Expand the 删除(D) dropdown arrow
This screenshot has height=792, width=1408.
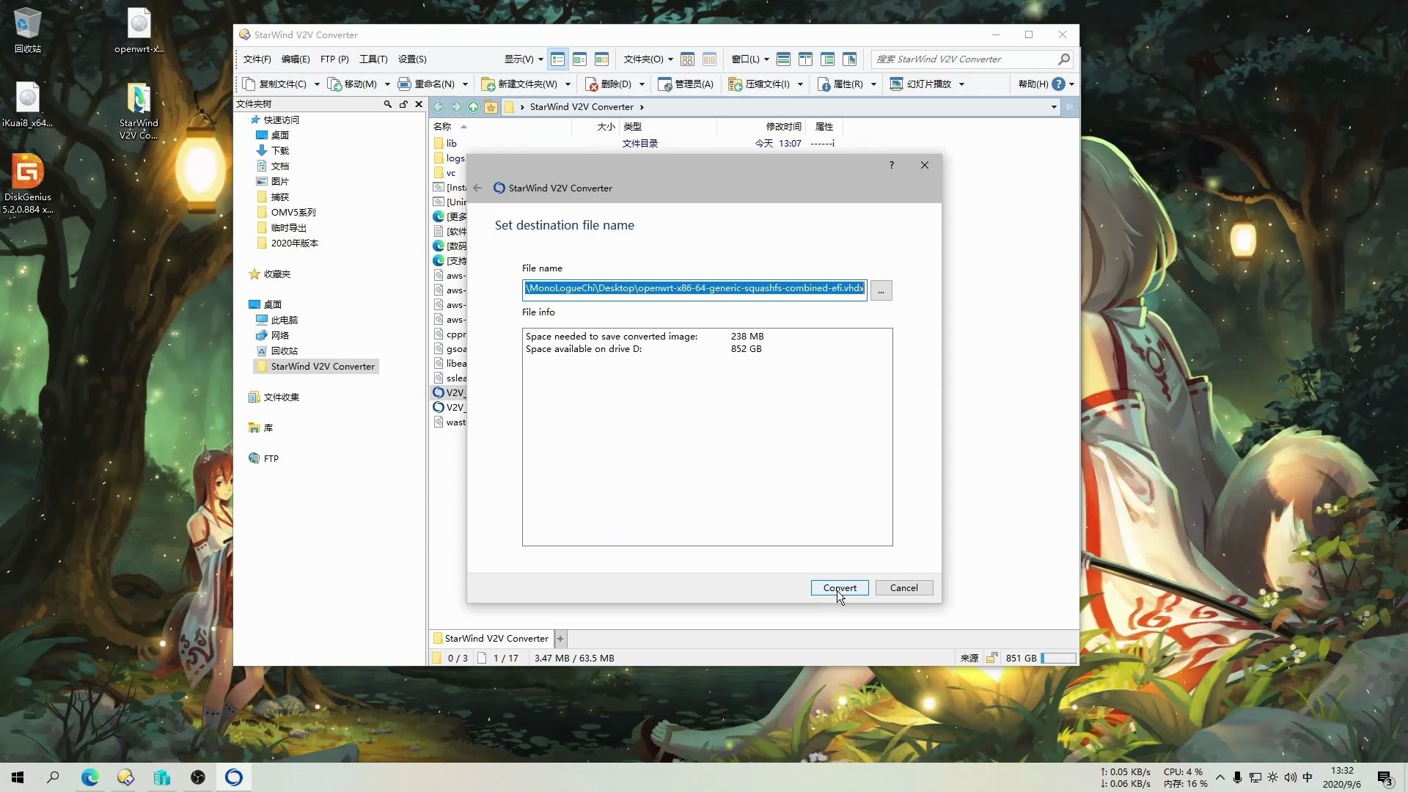coord(642,84)
